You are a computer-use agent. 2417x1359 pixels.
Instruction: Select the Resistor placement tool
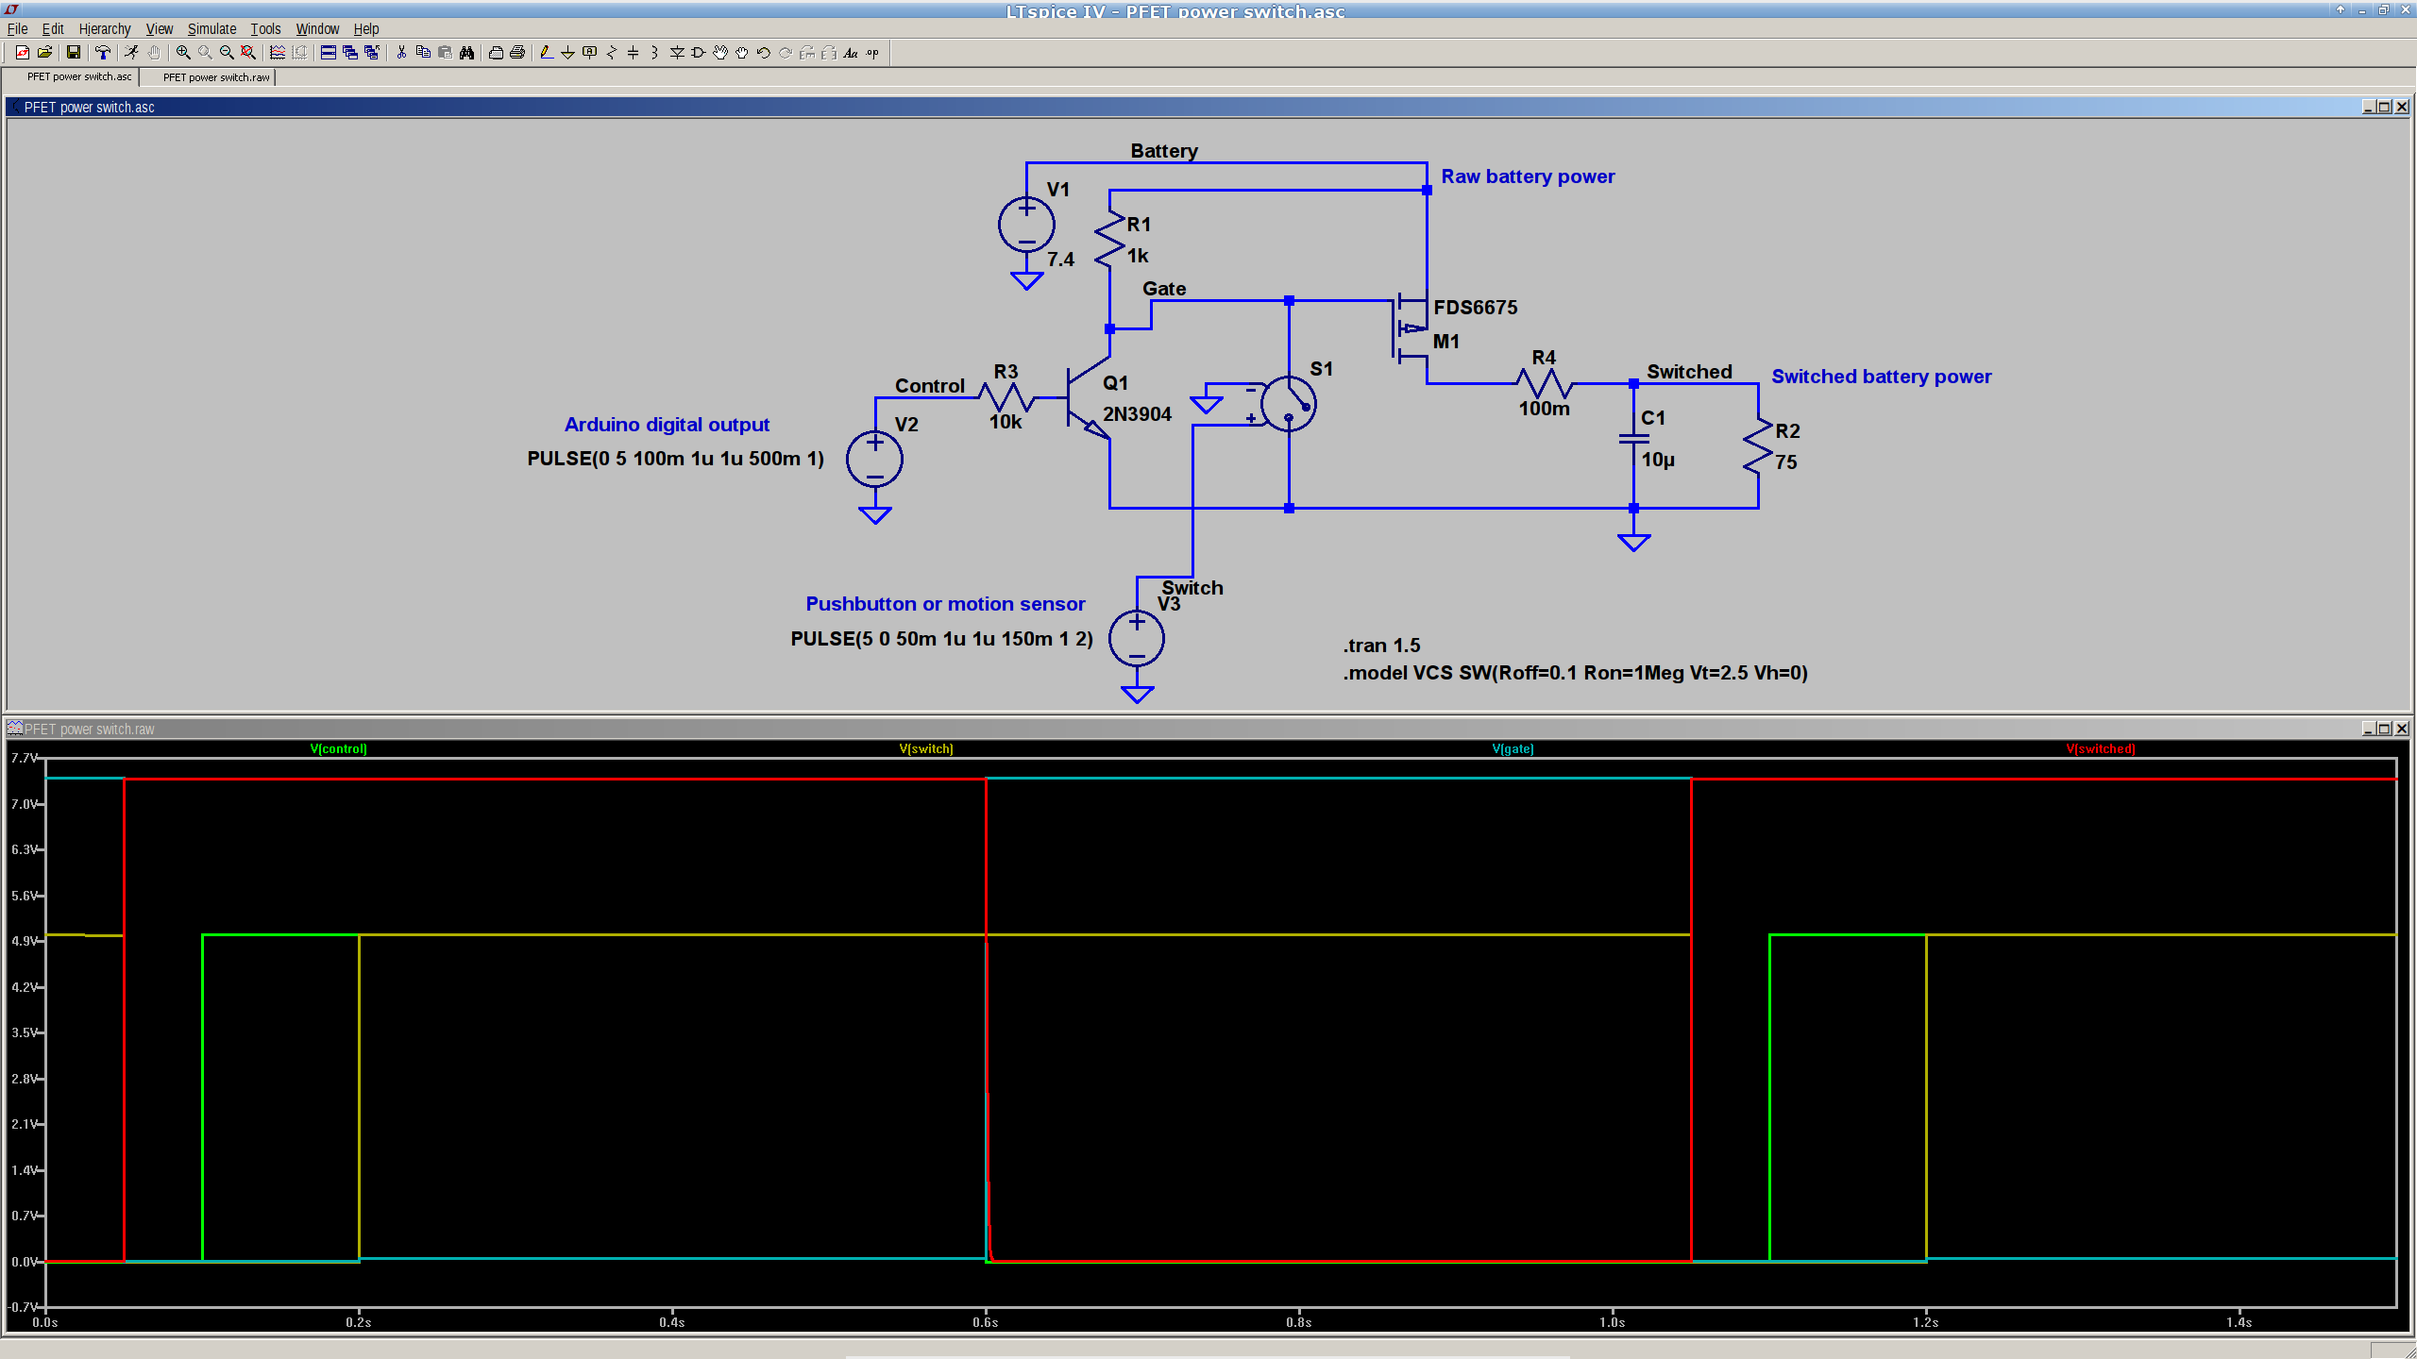pyautogui.click(x=613, y=53)
